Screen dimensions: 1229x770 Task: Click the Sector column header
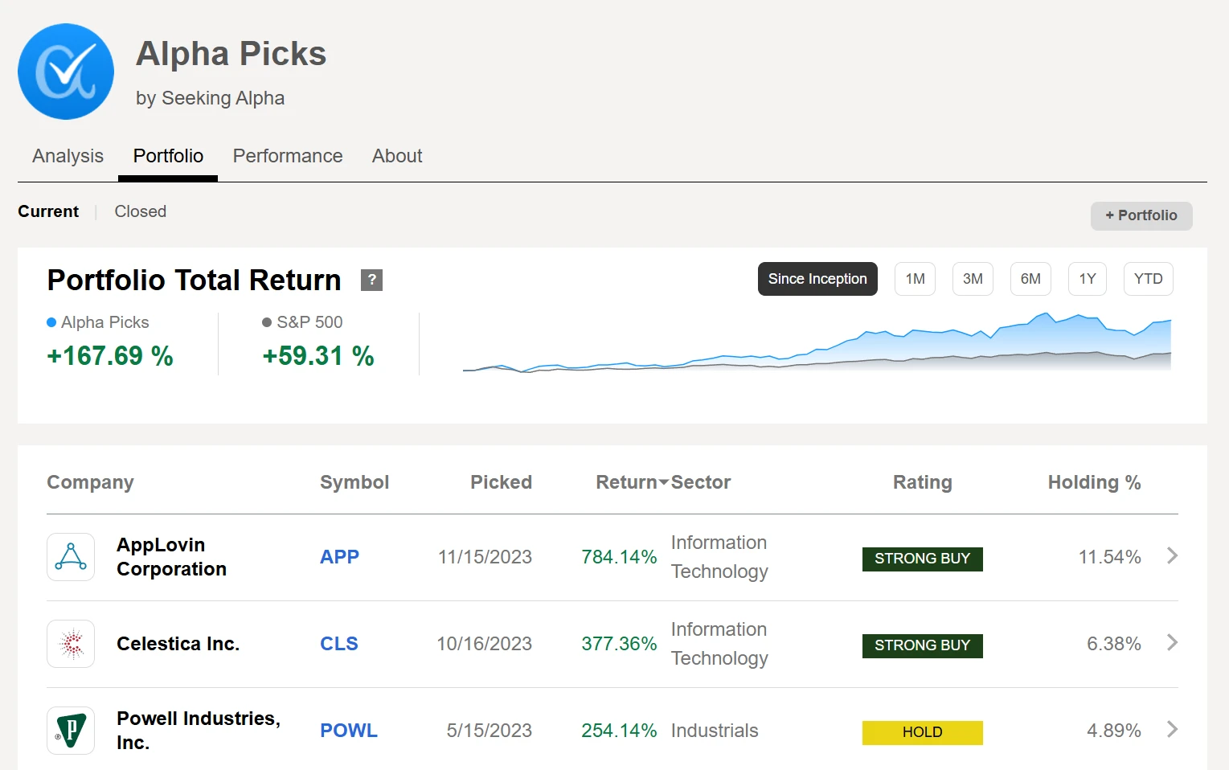(701, 482)
